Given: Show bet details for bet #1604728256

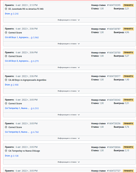Looking at the screenshot, I should [x=69, y=138].
